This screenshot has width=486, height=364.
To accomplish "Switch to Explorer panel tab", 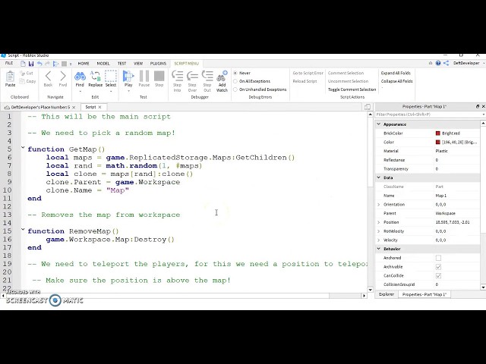I will coord(387,294).
